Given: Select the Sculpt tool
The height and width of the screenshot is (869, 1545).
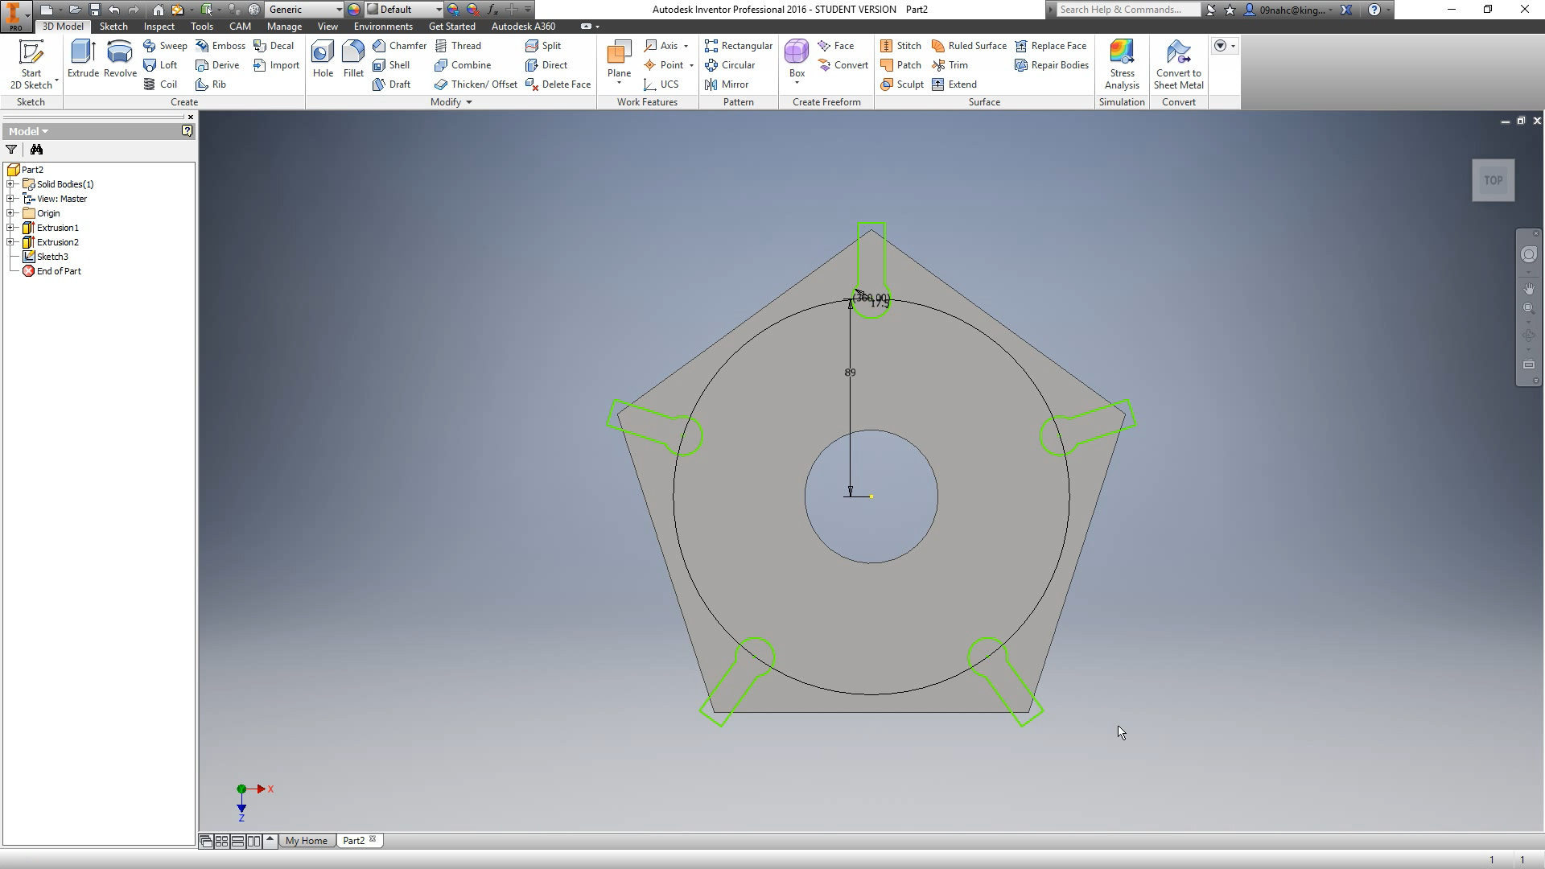Looking at the screenshot, I should [x=902, y=84].
